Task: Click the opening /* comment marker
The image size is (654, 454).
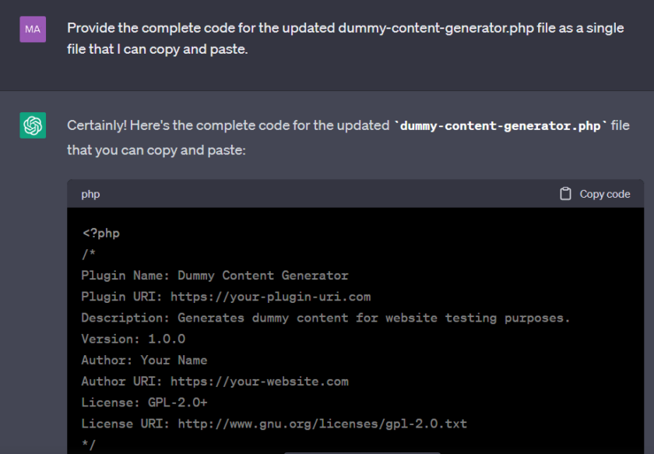Action: (x=87, y=254)
